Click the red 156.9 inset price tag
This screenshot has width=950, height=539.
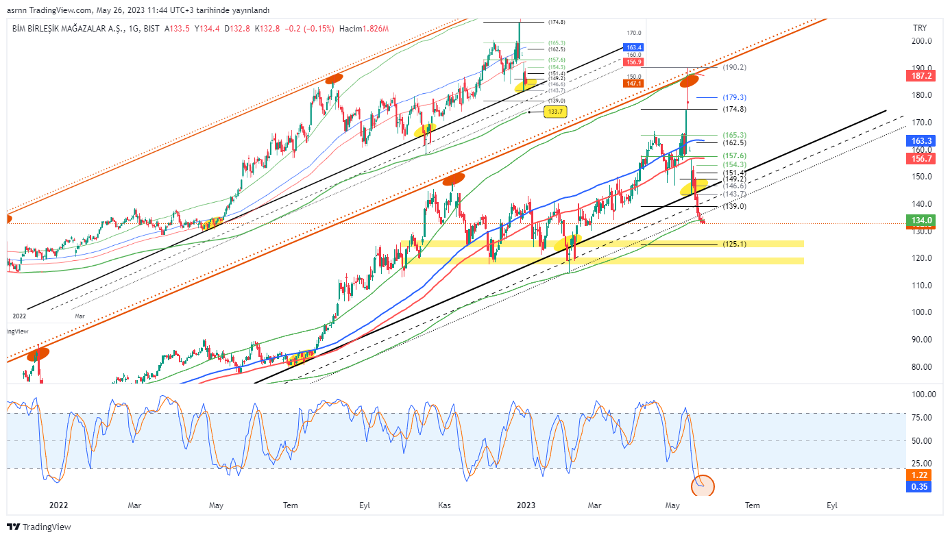click(634, 62)
